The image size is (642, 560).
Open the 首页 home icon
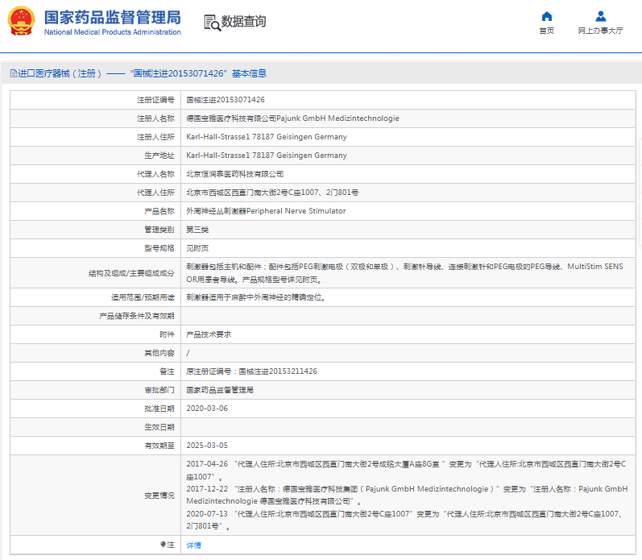click(x=546, y=16)
